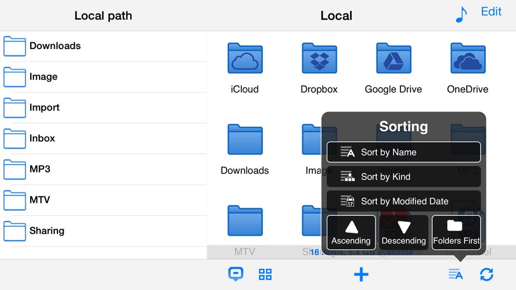
Task: Choose Sort by Name
Action: [x=403, y=152]
